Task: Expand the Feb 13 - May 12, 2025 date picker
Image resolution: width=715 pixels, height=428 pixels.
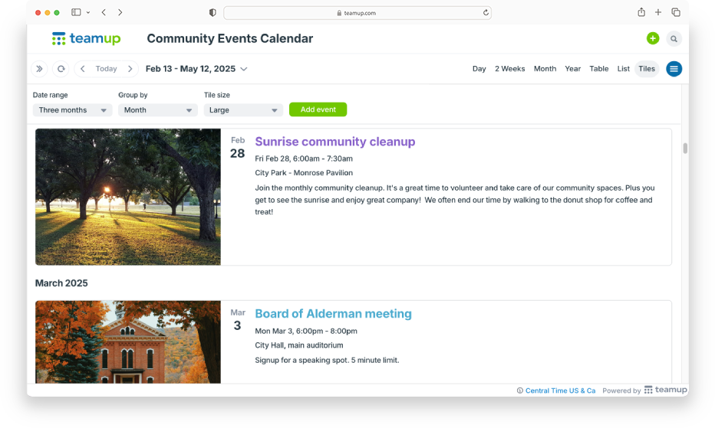Action: (196, 69)
